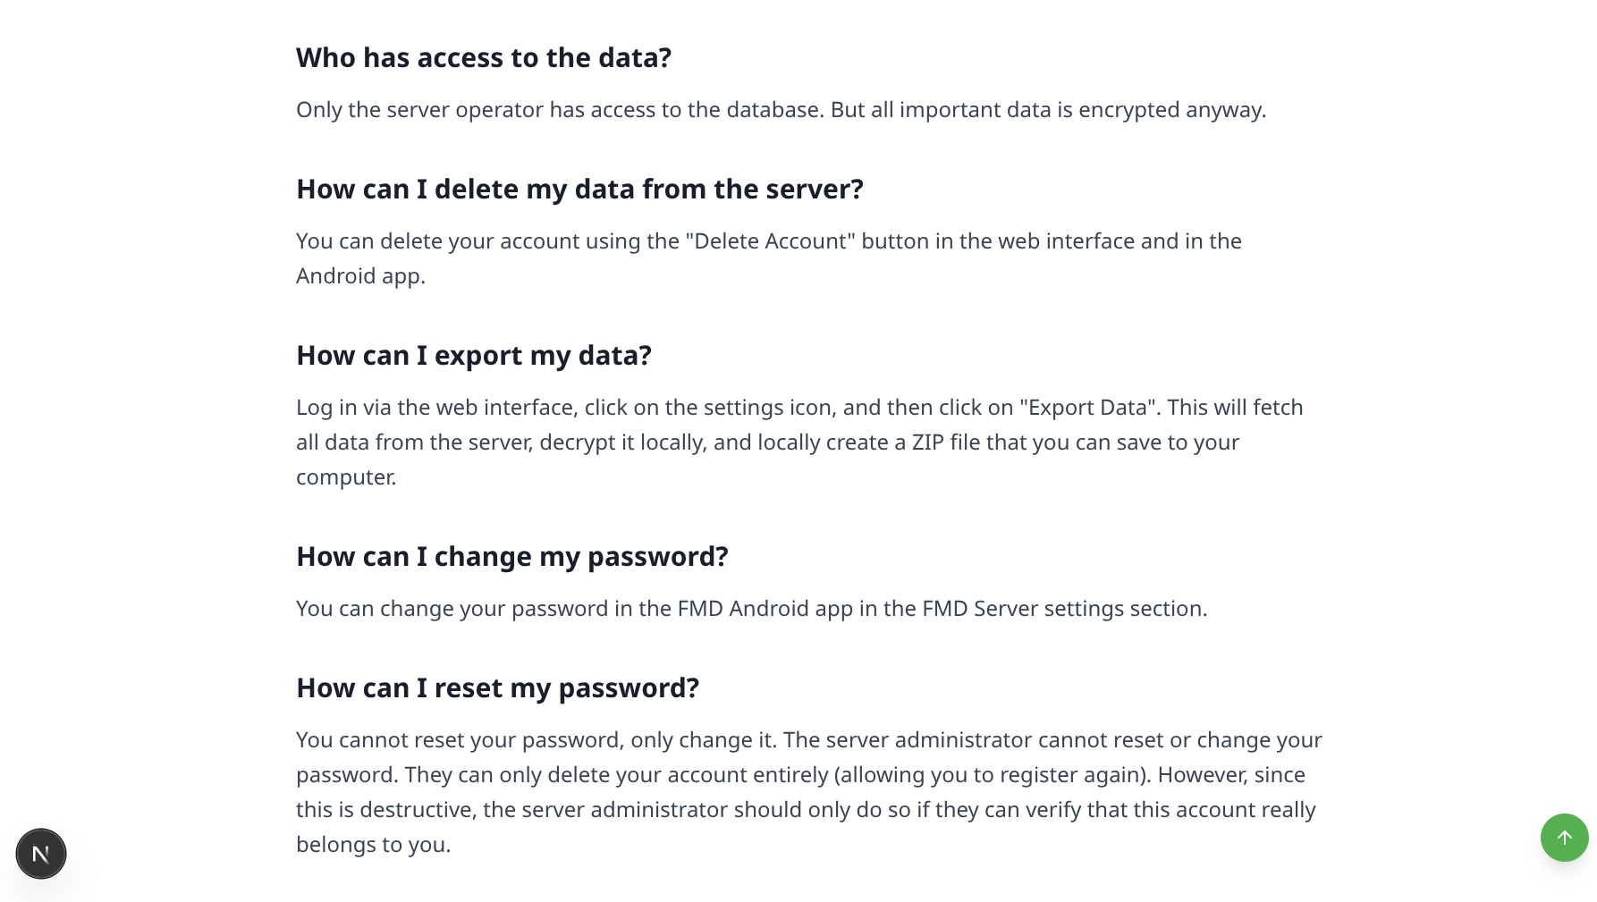Click the green scroll-to-top arrow button
This screenshot has width=1597, height=902.
pos(1564,838)
